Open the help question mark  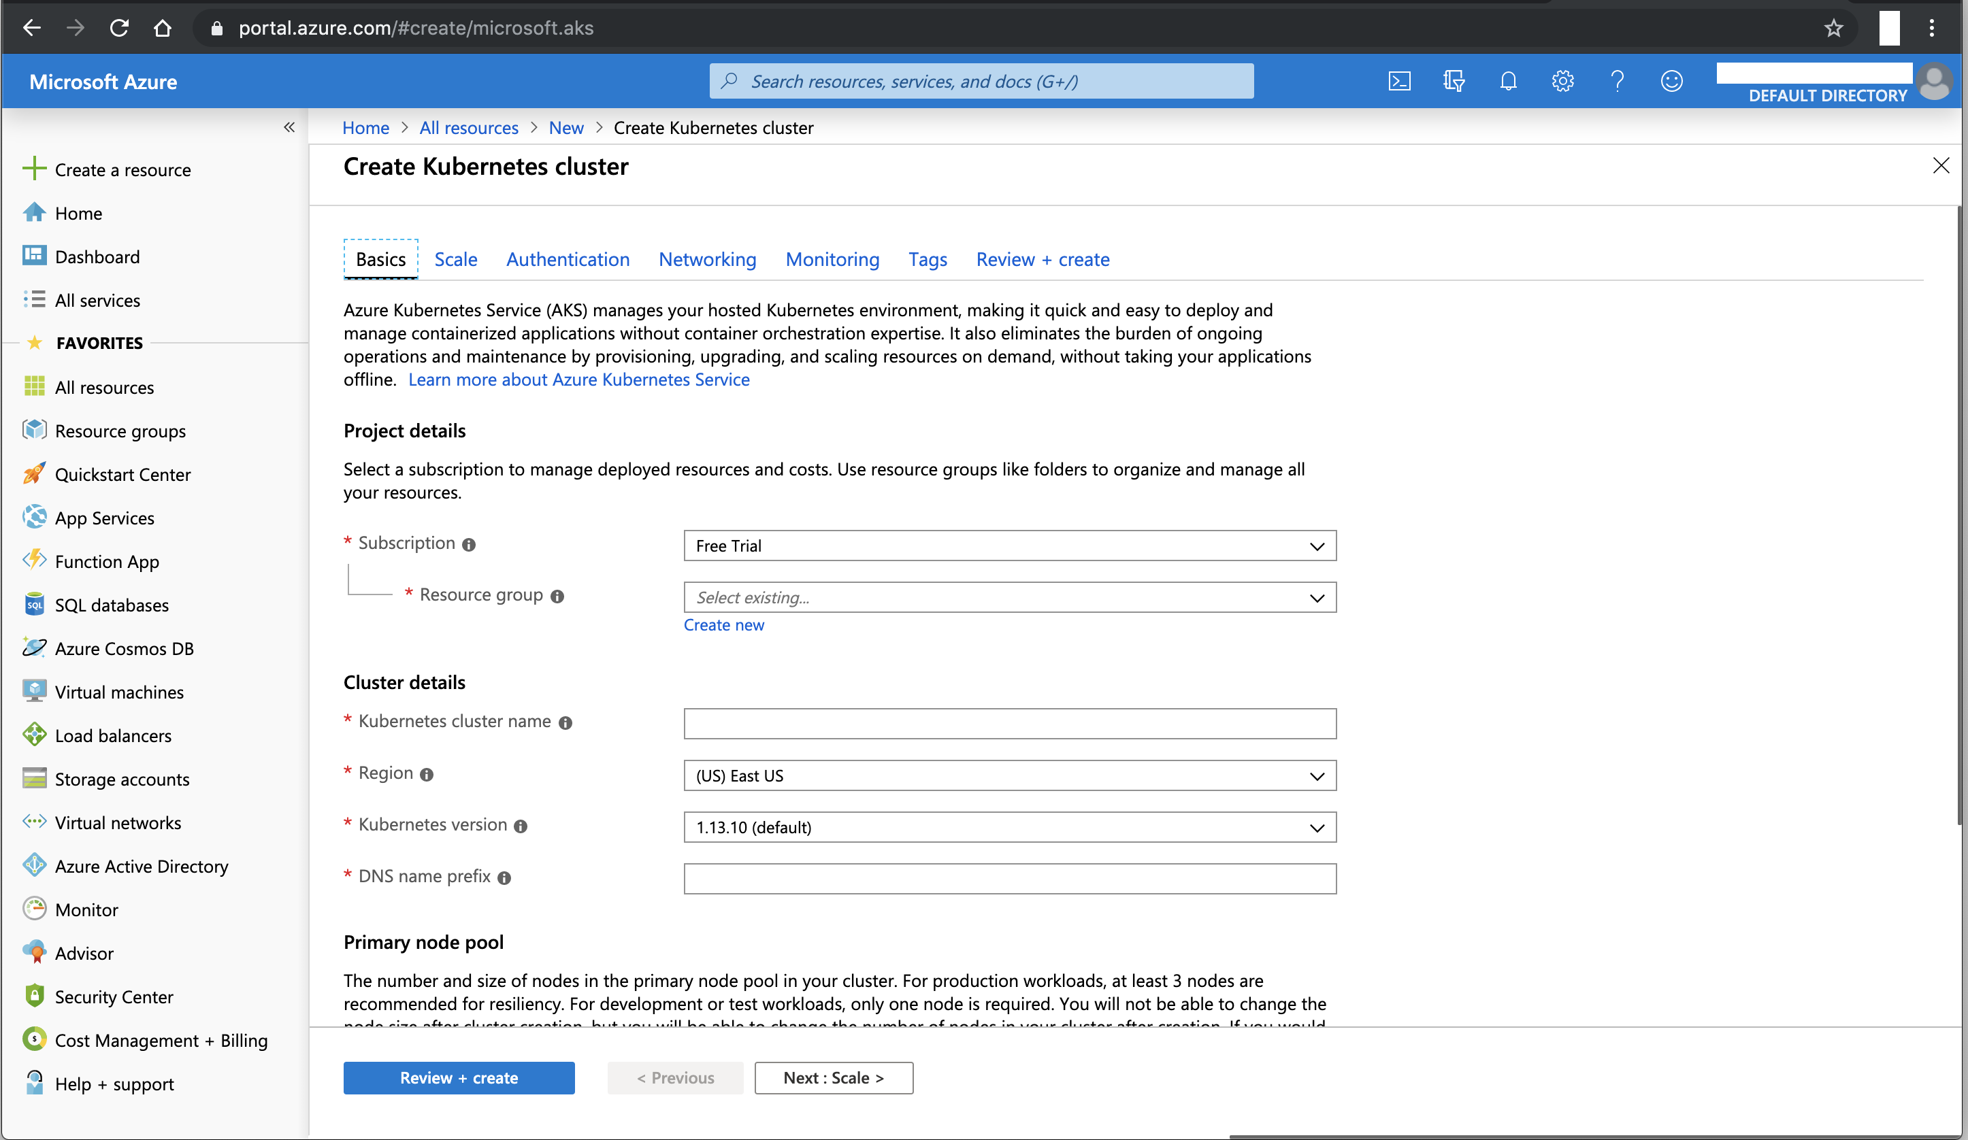click(x=1617, y=80)
